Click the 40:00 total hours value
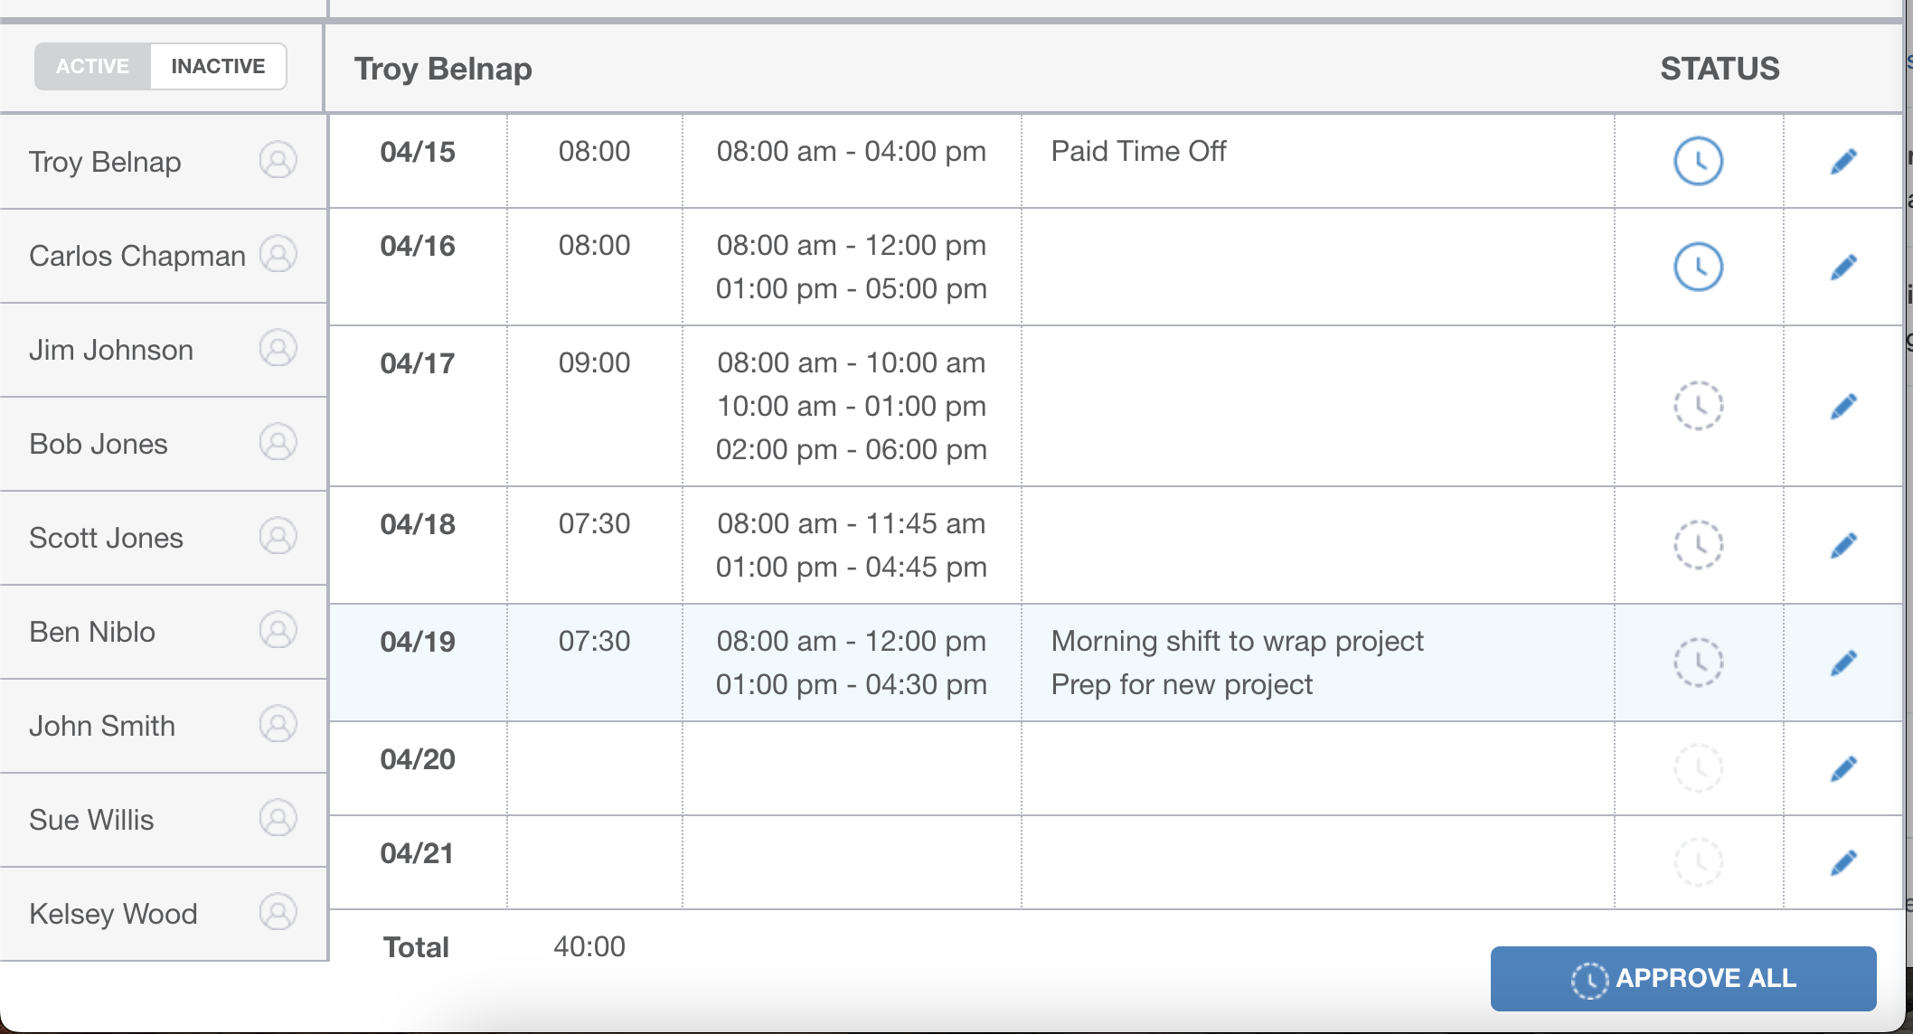 point(589,946)
